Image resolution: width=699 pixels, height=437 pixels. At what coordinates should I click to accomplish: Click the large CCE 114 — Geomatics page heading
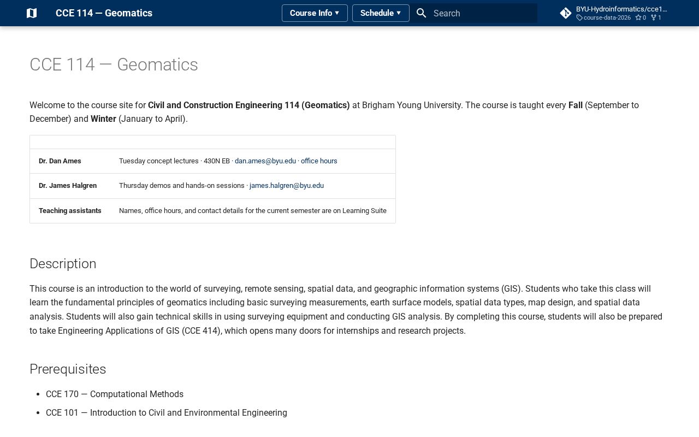[x=114, y=64]
